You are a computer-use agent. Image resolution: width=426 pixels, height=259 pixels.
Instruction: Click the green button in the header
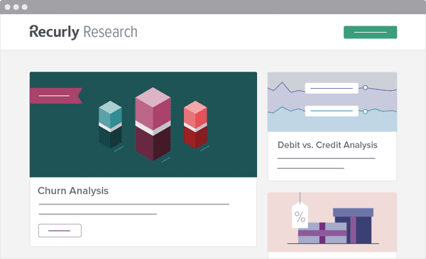370,33
